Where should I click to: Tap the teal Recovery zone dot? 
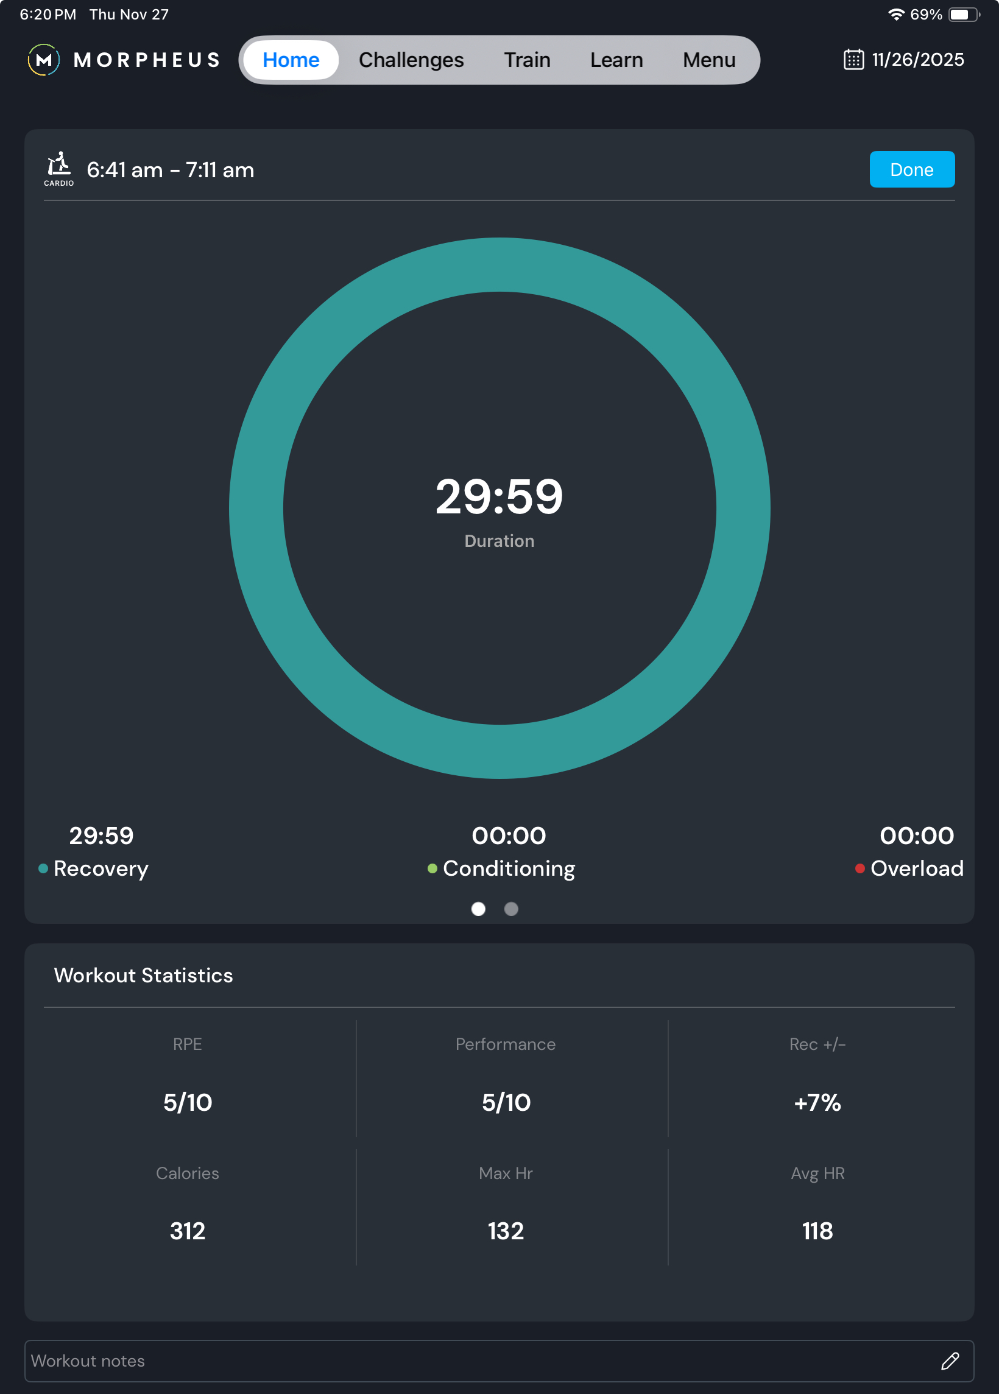tap(44, 868)
